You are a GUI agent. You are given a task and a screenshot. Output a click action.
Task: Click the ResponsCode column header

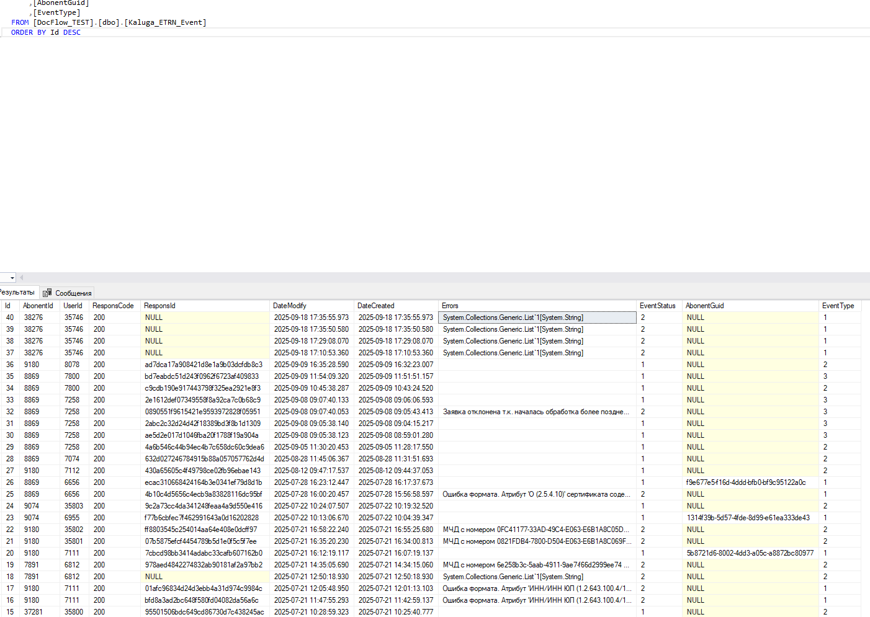114,306
